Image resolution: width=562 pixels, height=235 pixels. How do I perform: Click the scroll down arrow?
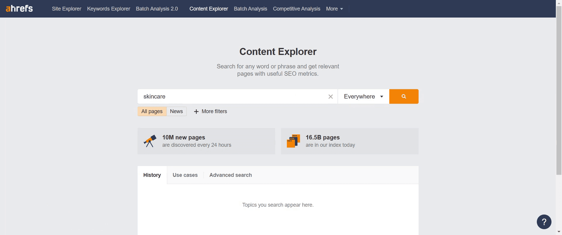559,232
